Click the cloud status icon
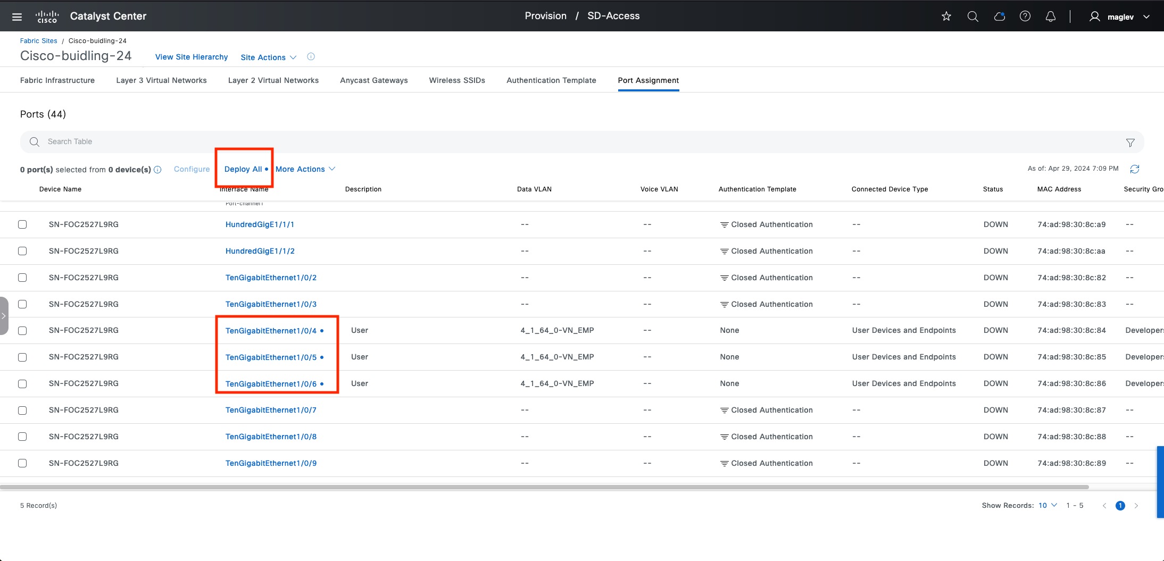1164x561 pixels. [999, 16]
